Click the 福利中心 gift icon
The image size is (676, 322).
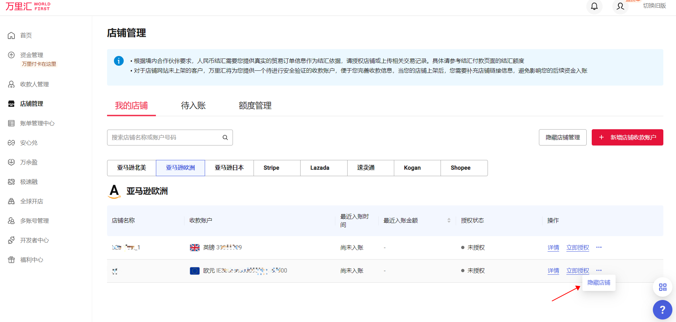pyautogui.click(x=12, y=260)
